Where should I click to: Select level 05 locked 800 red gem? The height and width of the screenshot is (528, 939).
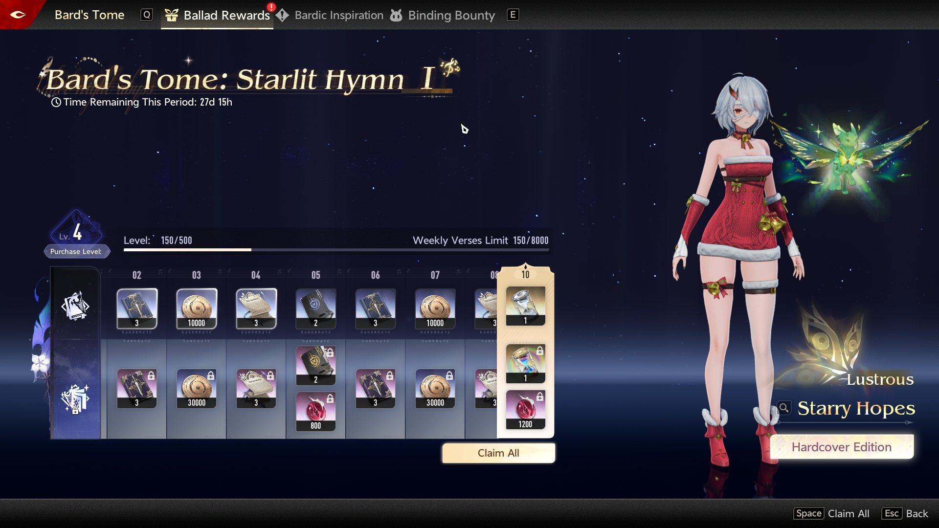click(x=316, y=412)
